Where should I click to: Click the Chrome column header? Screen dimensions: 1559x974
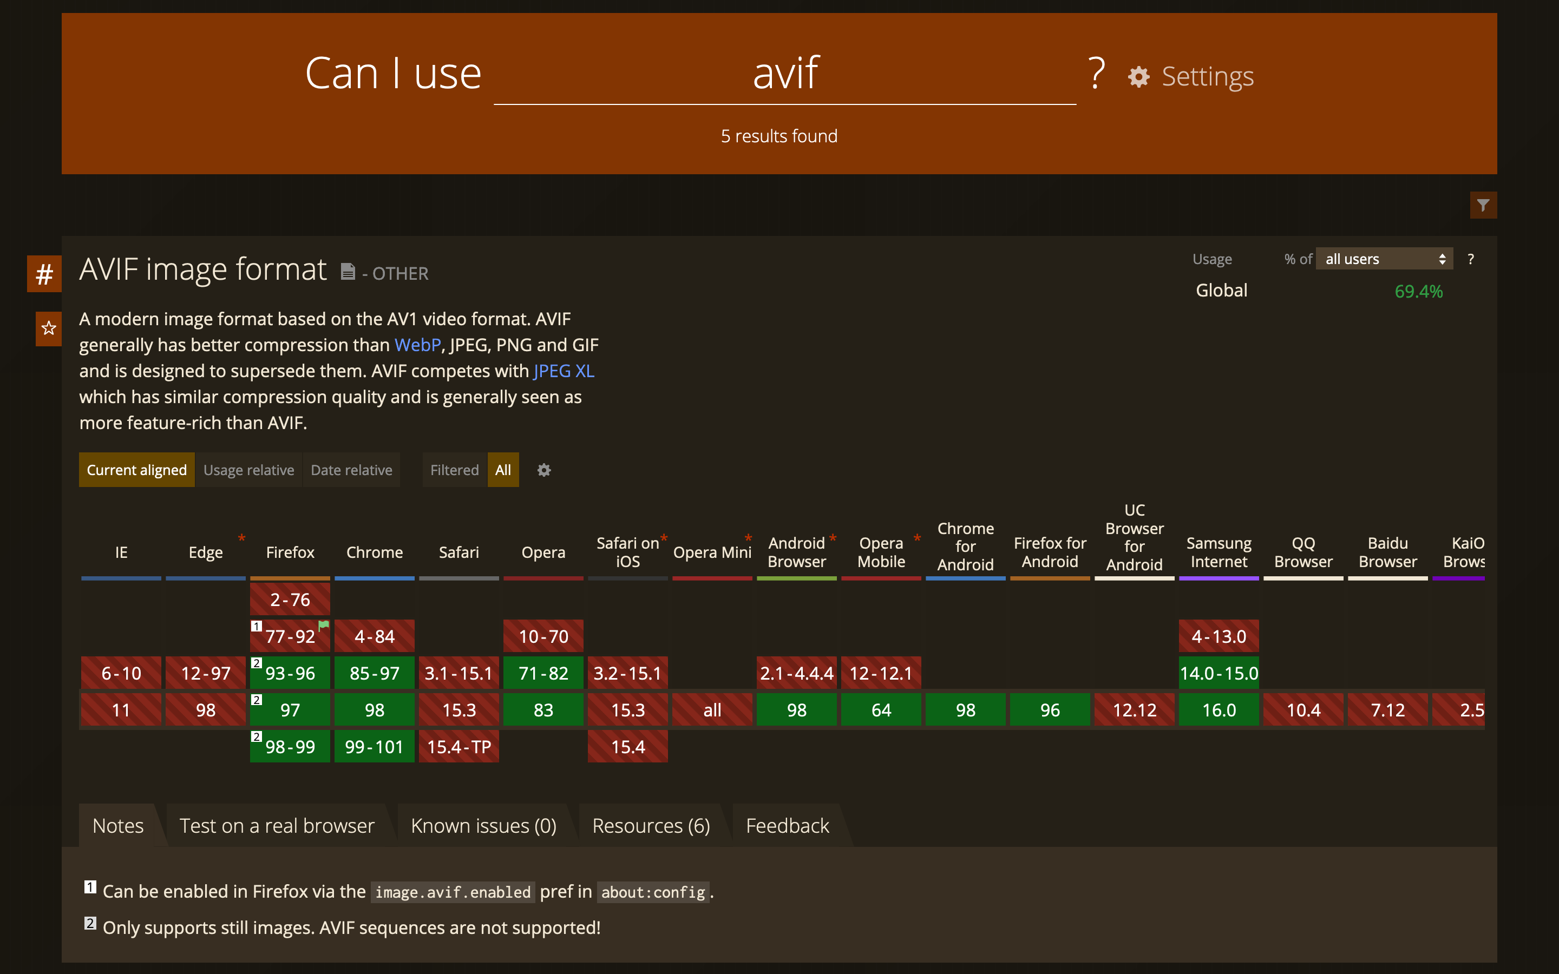(x=374, y=552)
